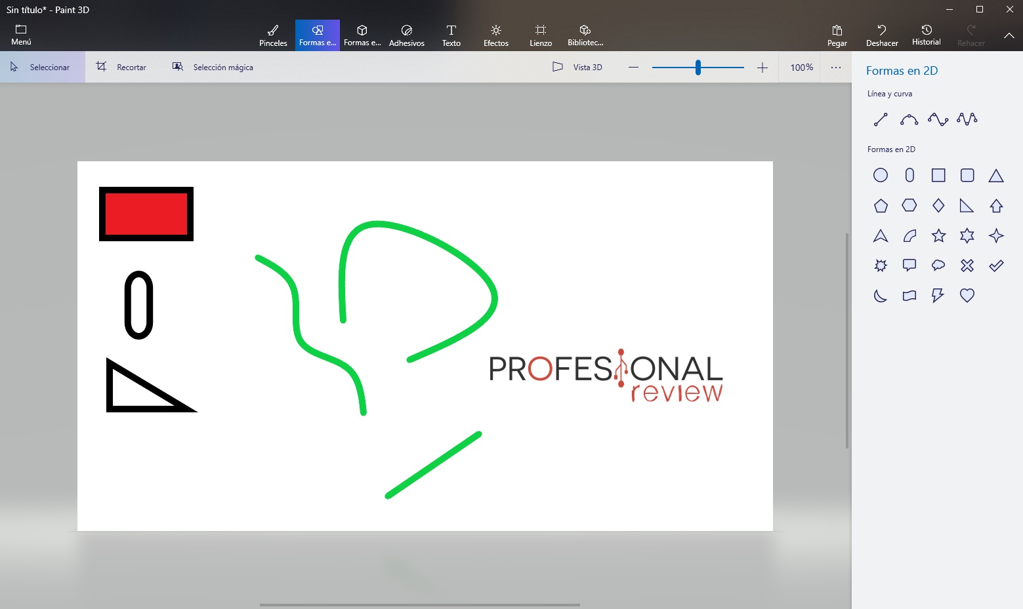Open the Historial panel
The height and width of the screenshot is (609, 1023).
coord(926,34)
